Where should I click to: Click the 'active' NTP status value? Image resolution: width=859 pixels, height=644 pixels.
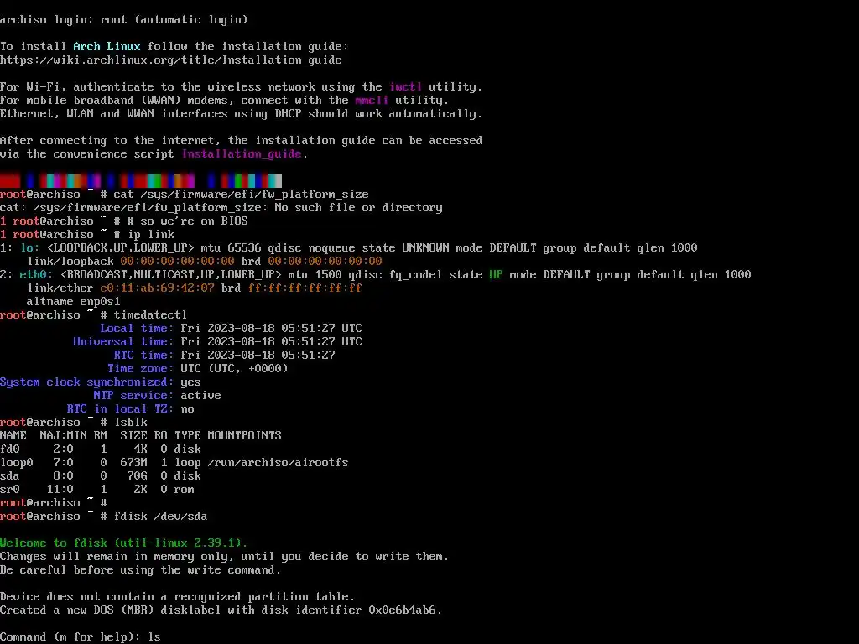tap(201, 396)
